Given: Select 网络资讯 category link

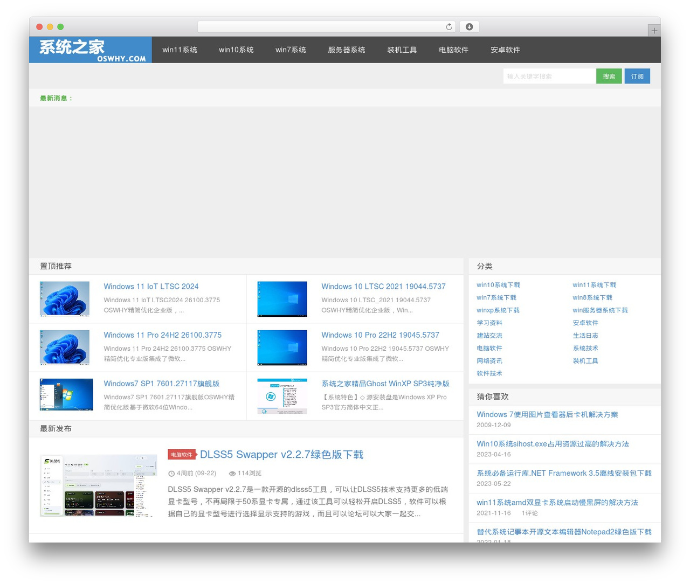Looking at the screenshot, I should (489, 361).
